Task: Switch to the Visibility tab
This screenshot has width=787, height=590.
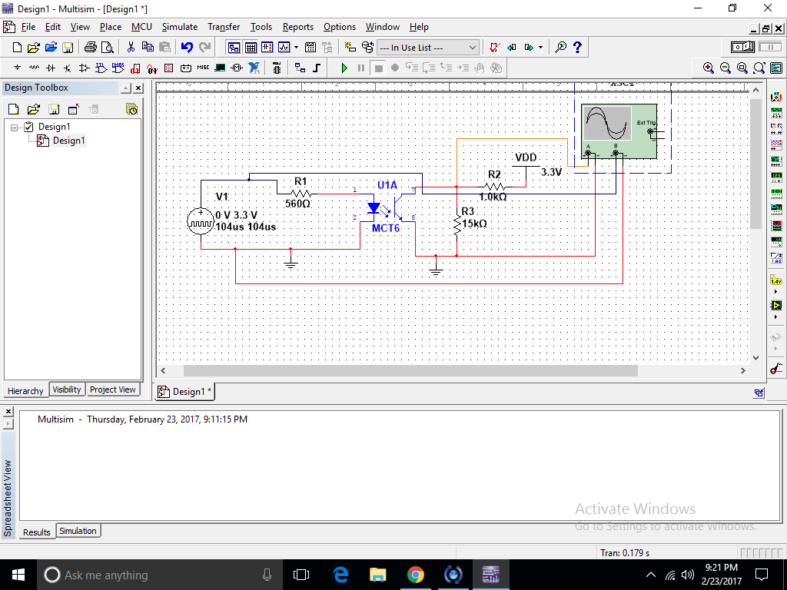Action: pos(67,389)
